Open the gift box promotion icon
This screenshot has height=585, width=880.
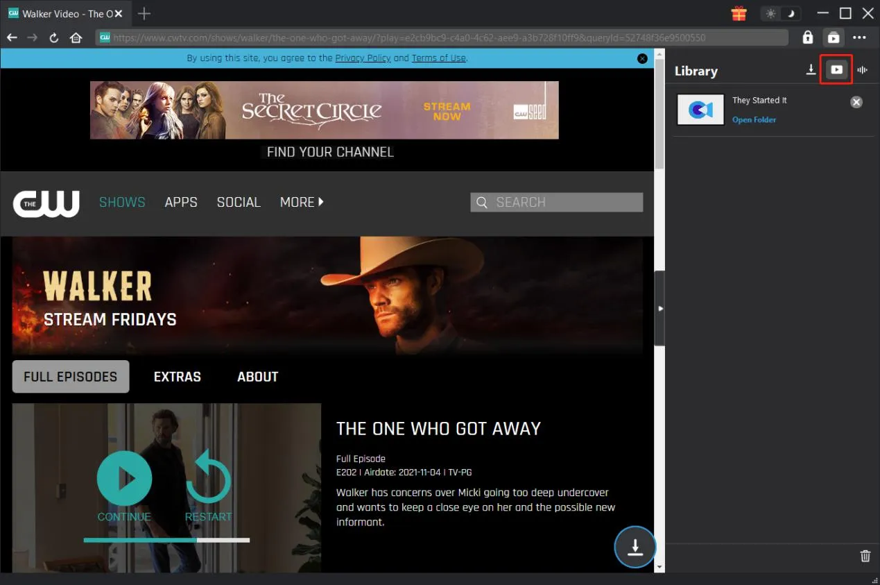(739, 14)
